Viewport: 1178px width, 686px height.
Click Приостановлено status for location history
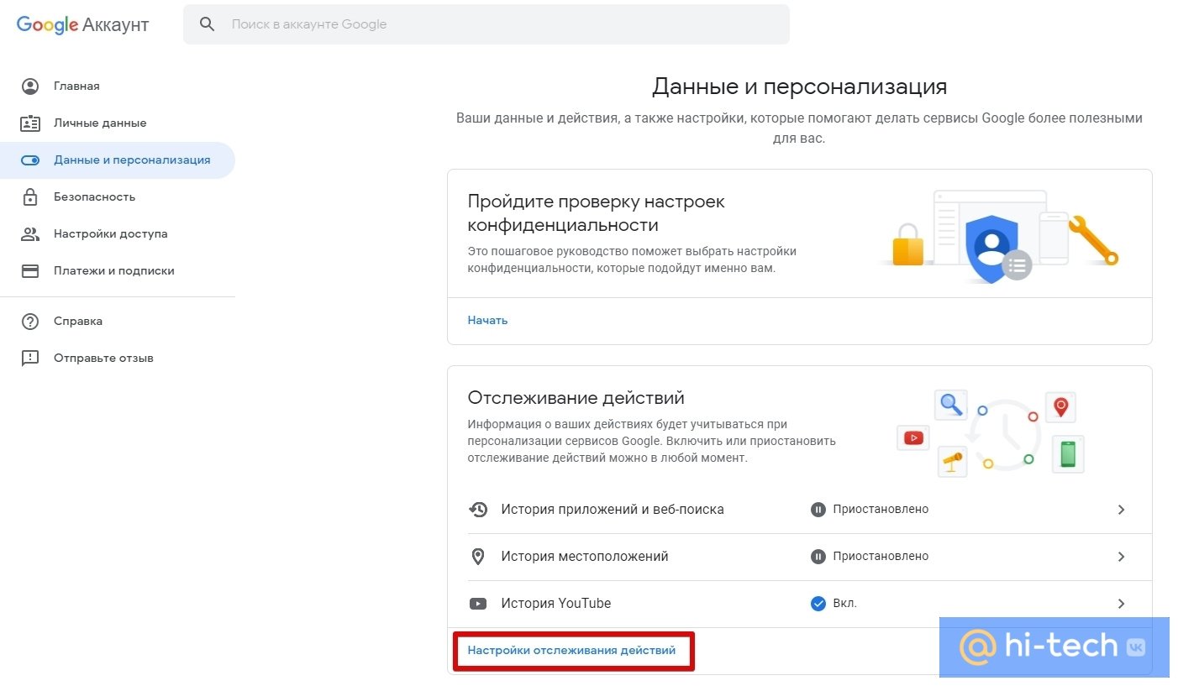click(x=881, y=557)
